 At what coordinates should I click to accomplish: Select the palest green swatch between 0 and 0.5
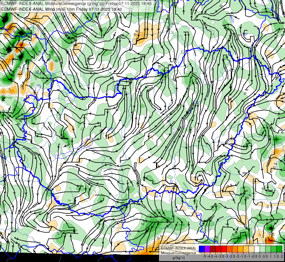(263, 249)
